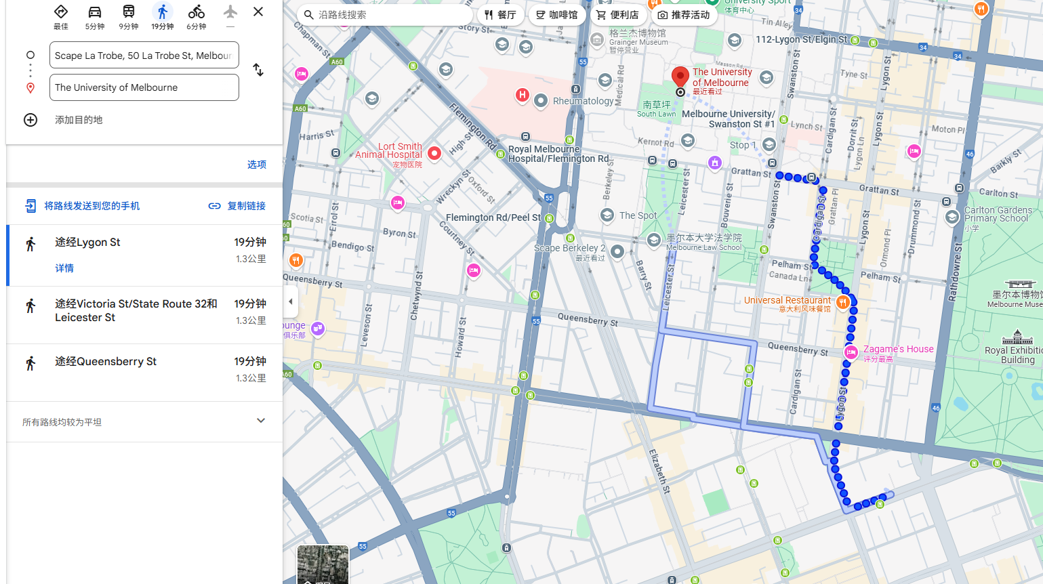This screenshot has height=584, width=1043.
Task: Open route options link
Action: pos(257,165)
